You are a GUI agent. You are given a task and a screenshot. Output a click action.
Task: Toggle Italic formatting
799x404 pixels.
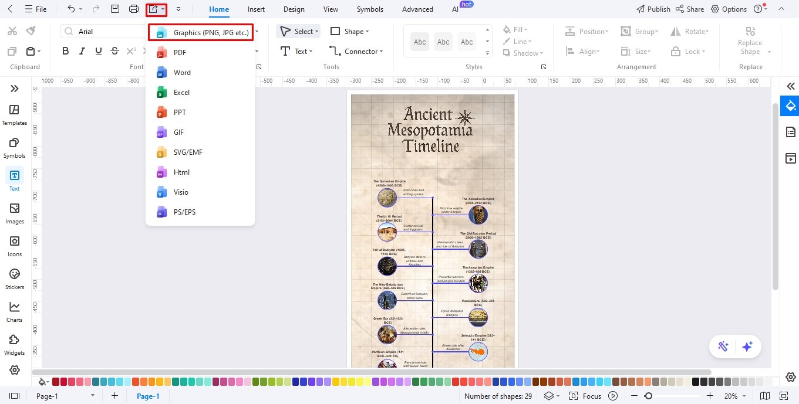(x=82, y=51)
